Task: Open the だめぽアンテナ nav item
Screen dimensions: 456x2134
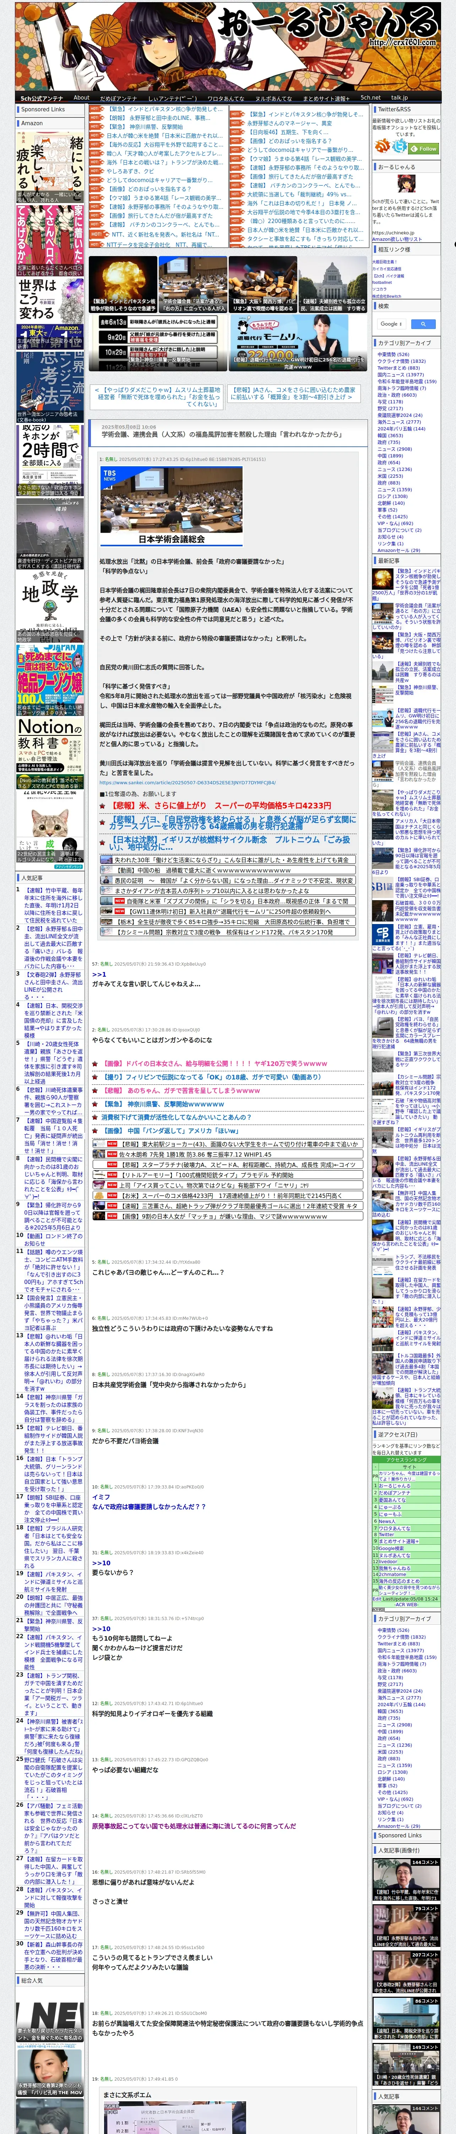Action: [x=118, y=98]
